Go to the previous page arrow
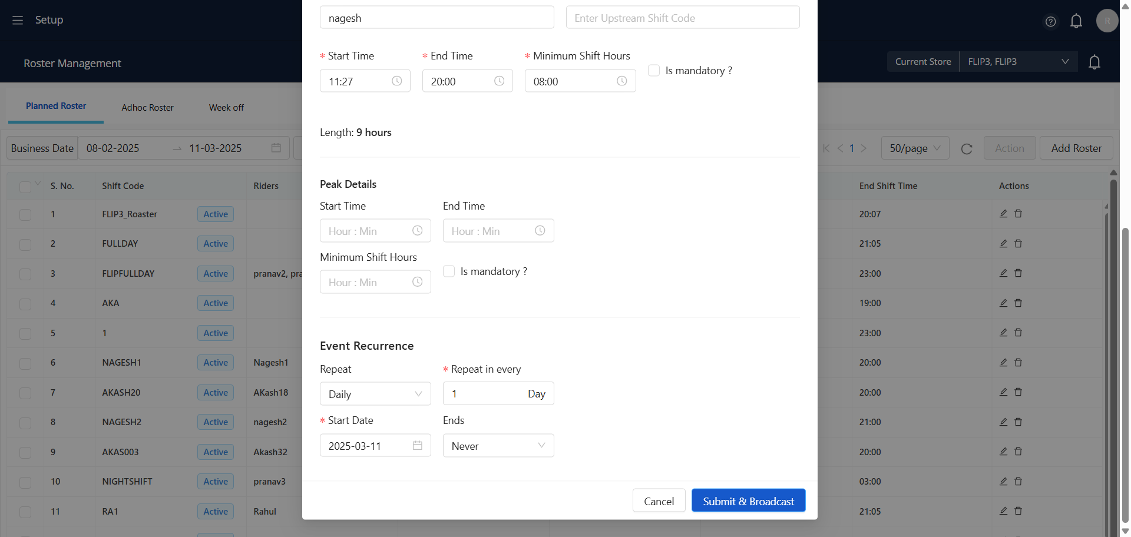The width and height of the screenshot is (1131, 537). pyautogui.click(x=840, y=148)
